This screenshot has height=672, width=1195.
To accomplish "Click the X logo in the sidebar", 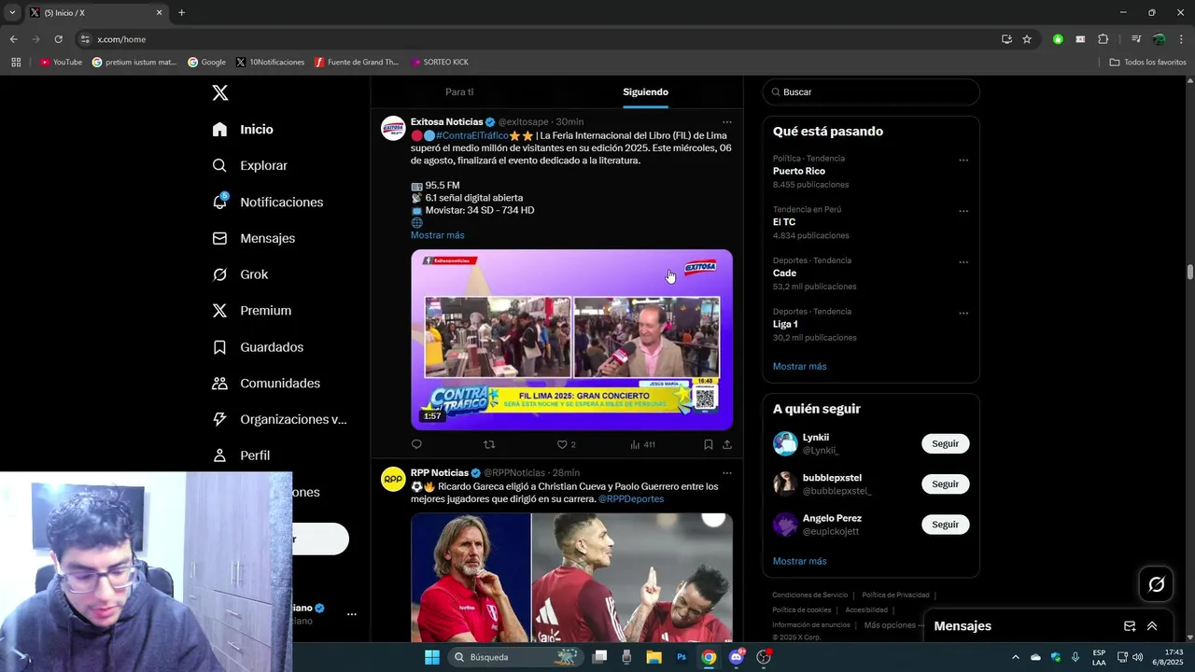I will coord(220,92).
